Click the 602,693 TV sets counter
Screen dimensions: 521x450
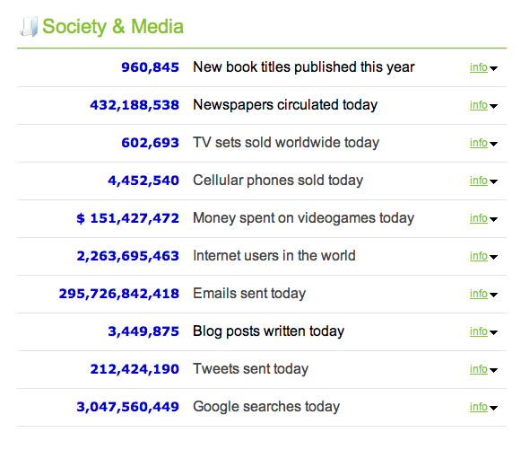(150, 143)
